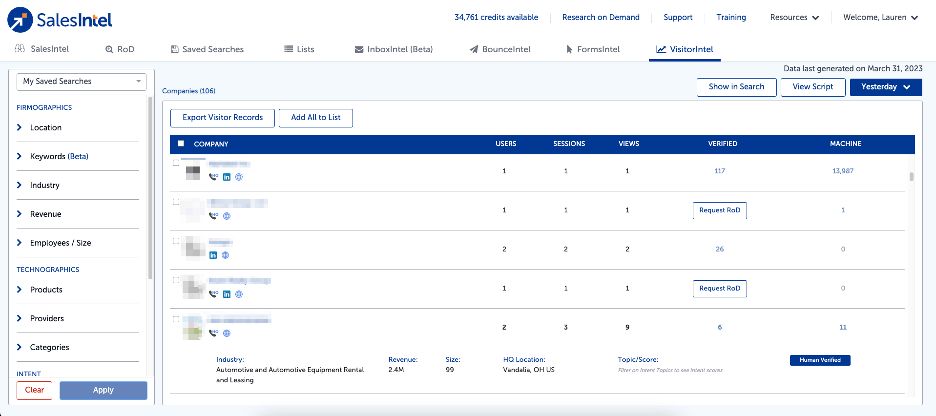Click the HQ phone icon in the second company row

(x=213, y=216)
